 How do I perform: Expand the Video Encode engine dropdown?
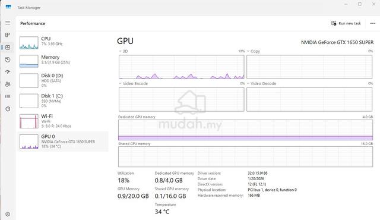coord(133,83)
